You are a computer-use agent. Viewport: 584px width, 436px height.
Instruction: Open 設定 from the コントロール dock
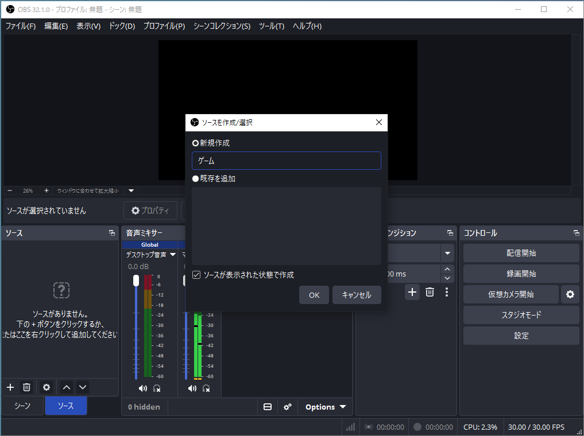(521, 336)
